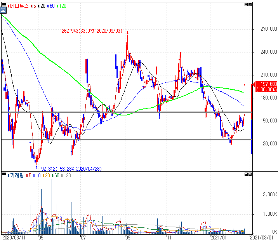Select the grey 120-day volume average legend
The image size is (278, 241).
click(66, 176)
